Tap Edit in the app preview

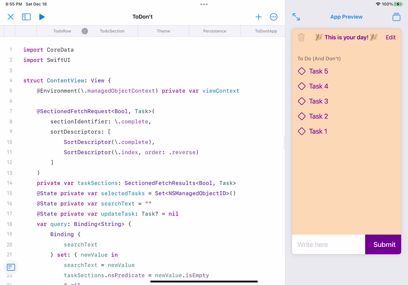pos(390,37)
